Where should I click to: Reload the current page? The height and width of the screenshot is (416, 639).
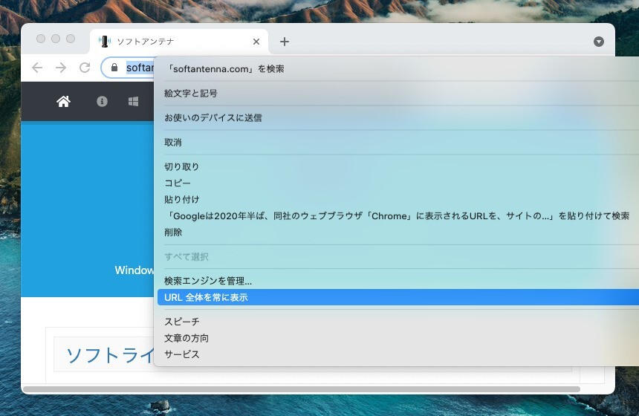coord(85,68)
